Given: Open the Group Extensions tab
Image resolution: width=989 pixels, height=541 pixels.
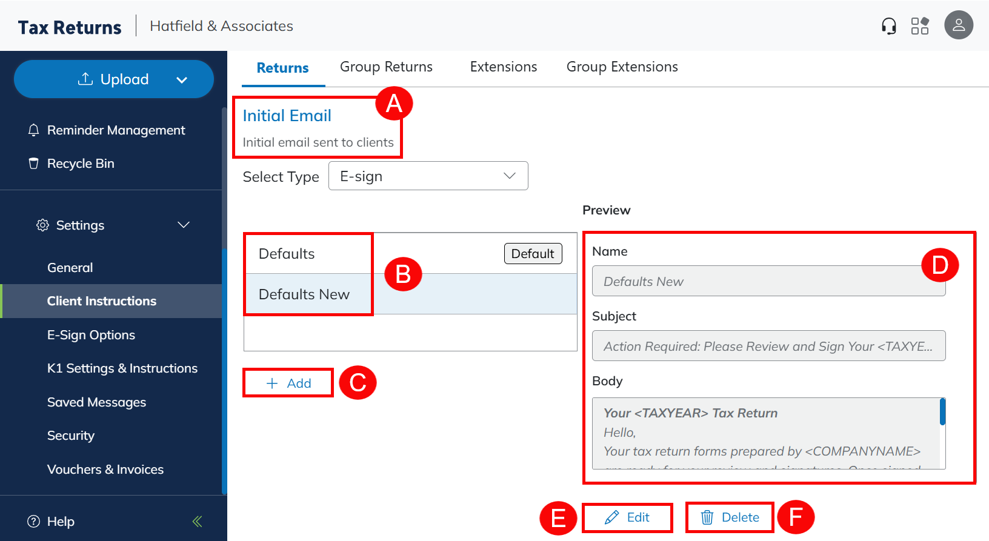Looking at the screenshot, I should point(622,67).
